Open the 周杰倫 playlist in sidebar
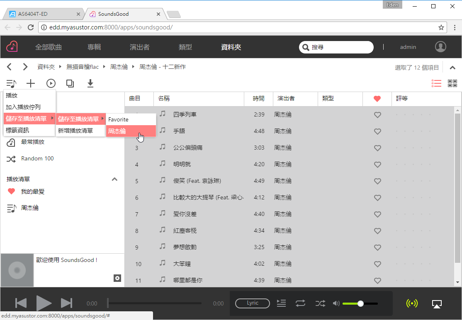Viewport: 462px width, 320px height. point(29,208)
